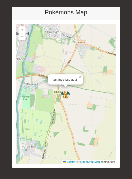Viewport: 132px width, 179px height.
Task: Click the River Thames label
Action: click(x=28, y=49)
